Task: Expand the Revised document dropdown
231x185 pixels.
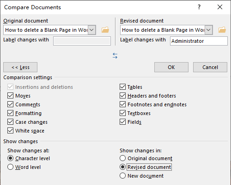Action: (208, 30)
